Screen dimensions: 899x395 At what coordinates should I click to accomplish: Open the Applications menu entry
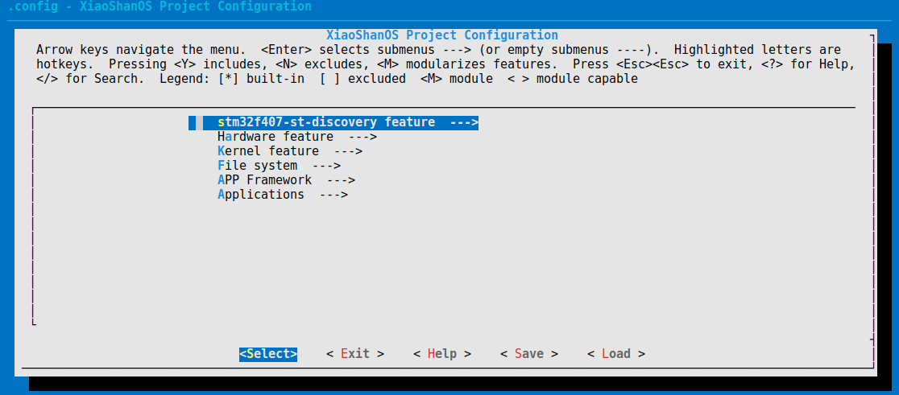[x=261, y=195]
